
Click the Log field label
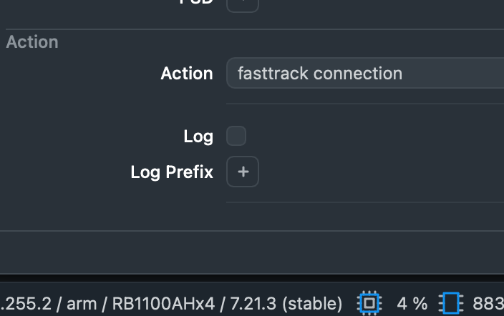[x=198, y=136]
